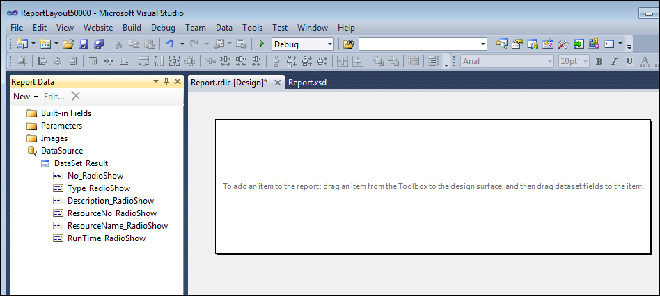Open the Undo history dropdown arrow
The width and height of the screenshot is (660, 296).
(182, 44)
